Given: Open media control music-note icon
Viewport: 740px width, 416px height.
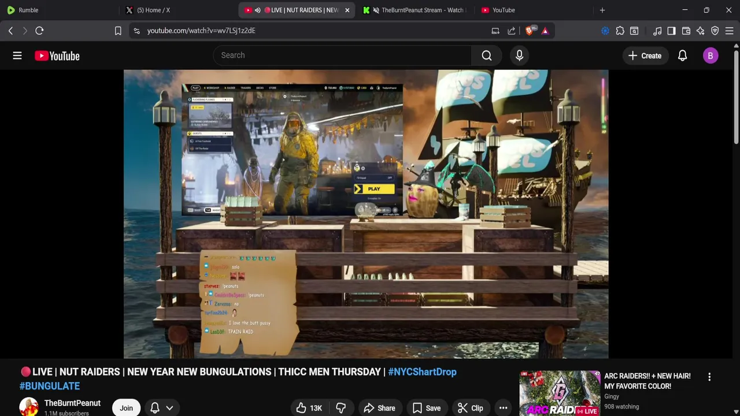Looking at the screenshot, I should point(657,31).
